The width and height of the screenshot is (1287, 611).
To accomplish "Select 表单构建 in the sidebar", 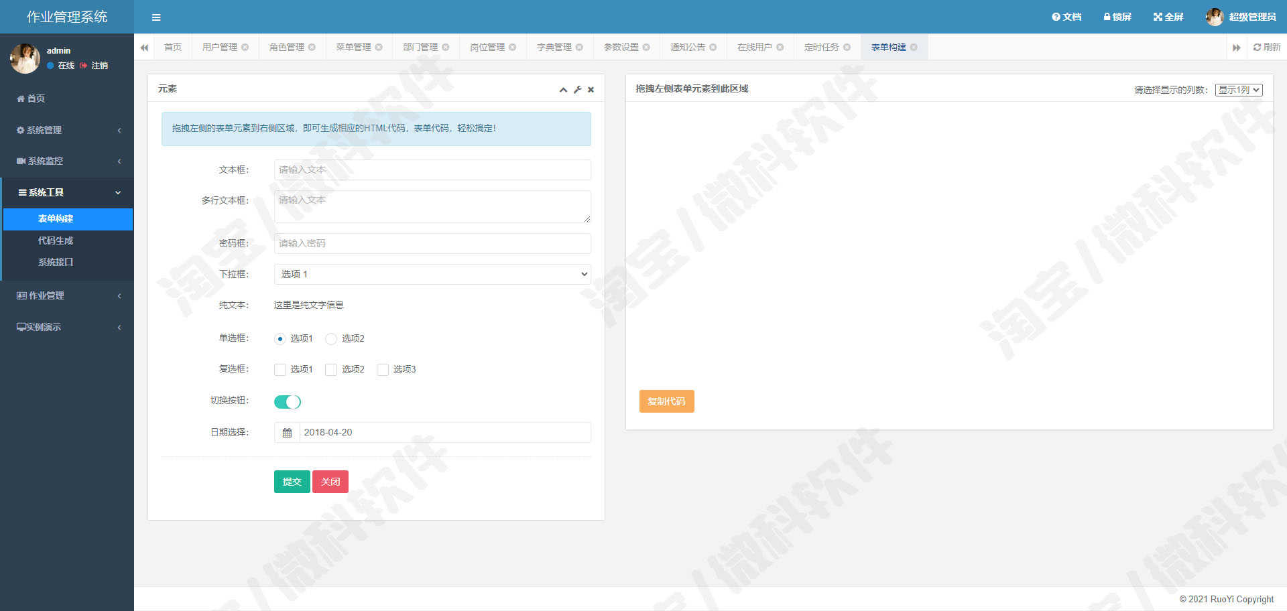I will click(68, 219).
